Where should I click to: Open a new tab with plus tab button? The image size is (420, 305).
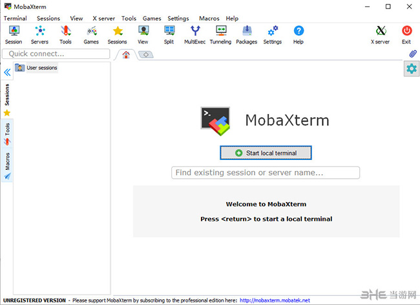coord(146,55)
